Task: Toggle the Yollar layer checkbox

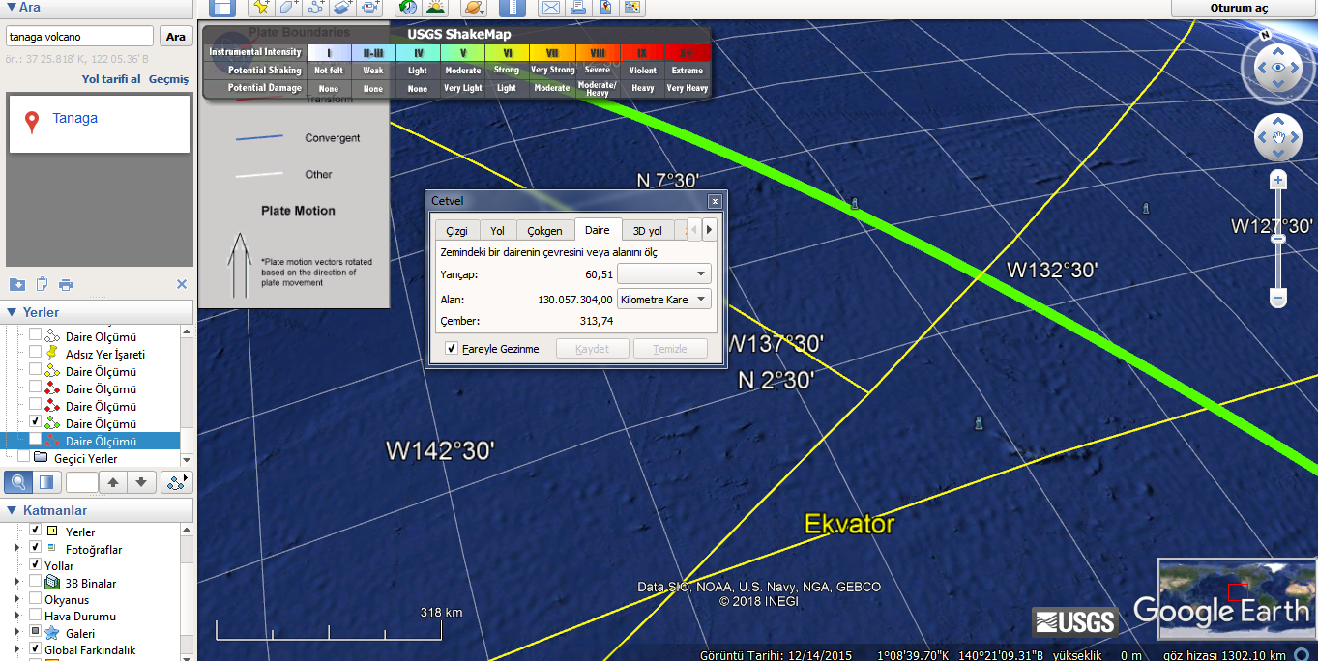Action: (x=35, y=565)
